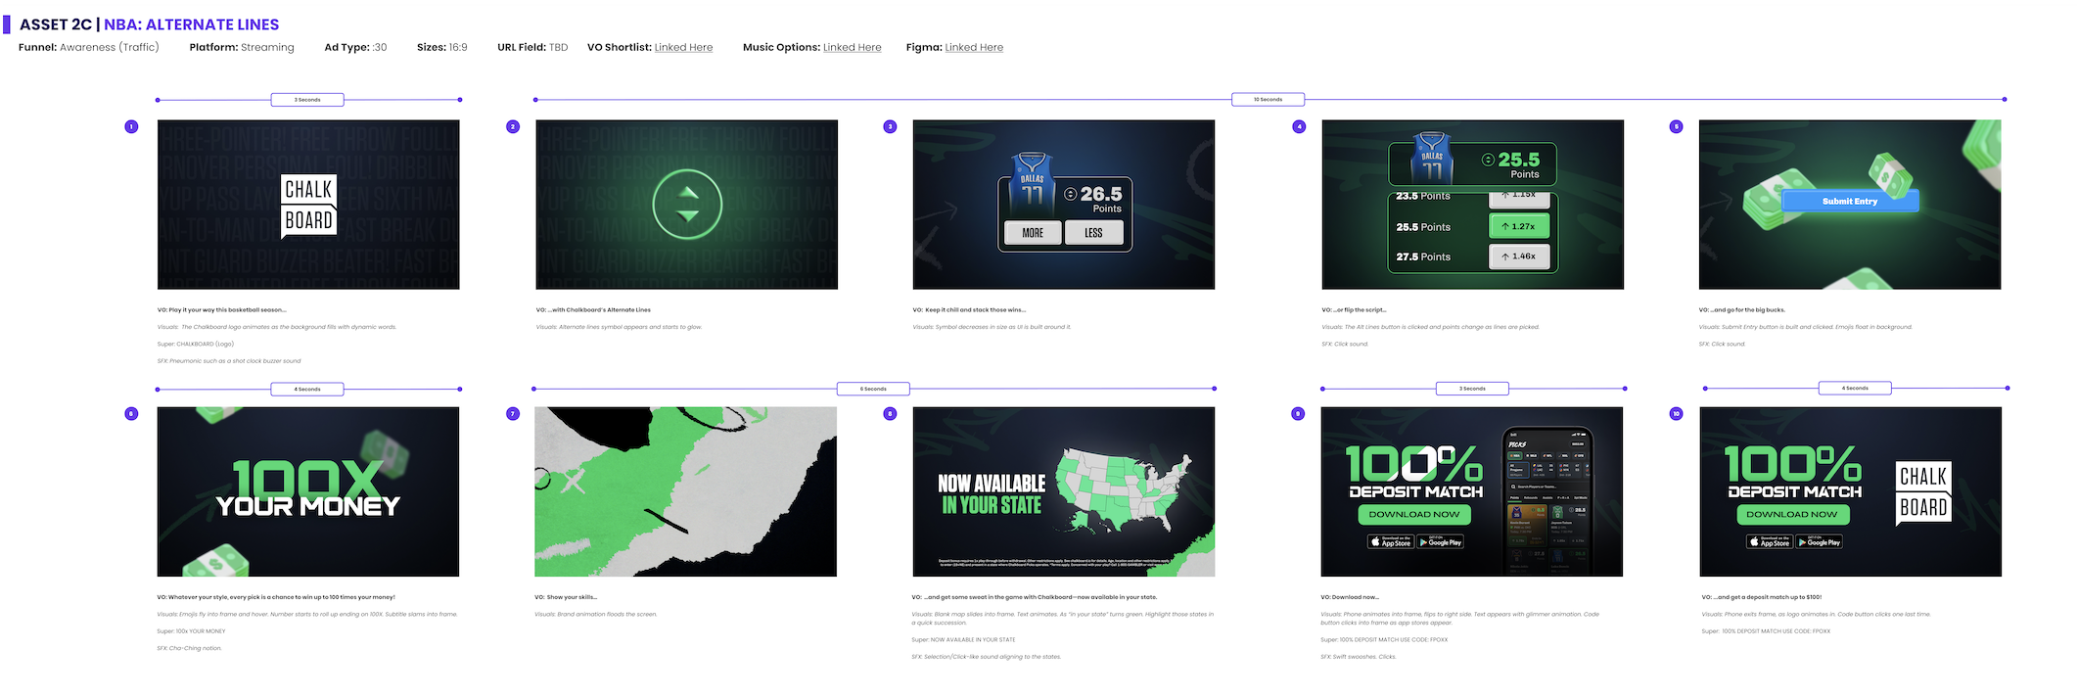Viewport: 2077px width, 697px height.
Task: Click 'VO: ...with Chalkboard's Alternate Lines' caption
Action: 593,310
